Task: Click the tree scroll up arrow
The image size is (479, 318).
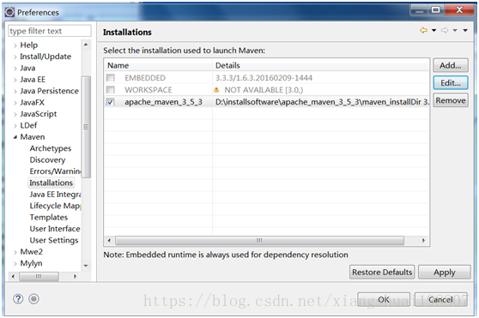Action: point(86,45)
